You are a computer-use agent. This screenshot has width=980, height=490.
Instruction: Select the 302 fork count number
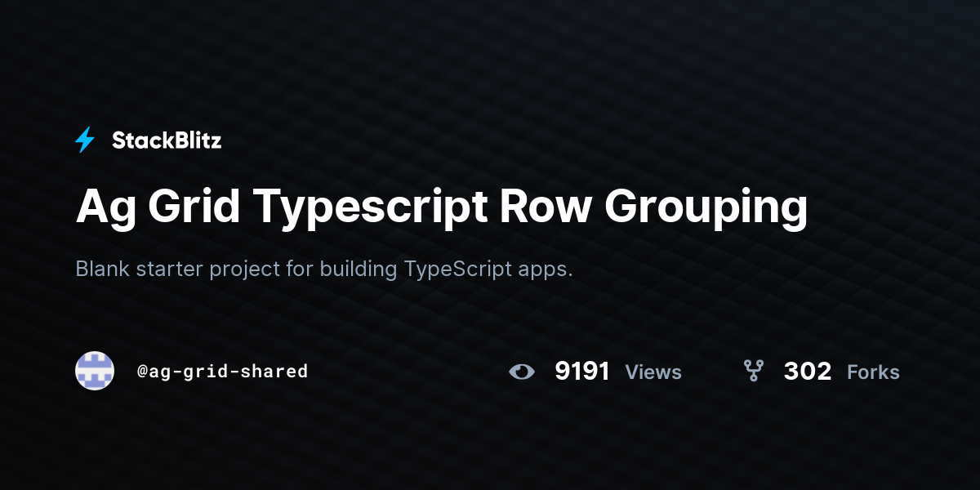tap(807, 372)
